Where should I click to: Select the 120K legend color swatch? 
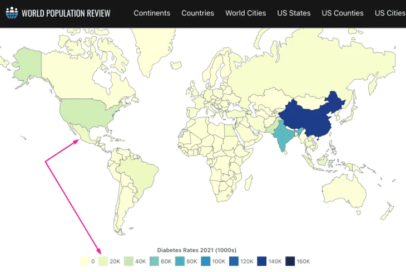[234, 261]
